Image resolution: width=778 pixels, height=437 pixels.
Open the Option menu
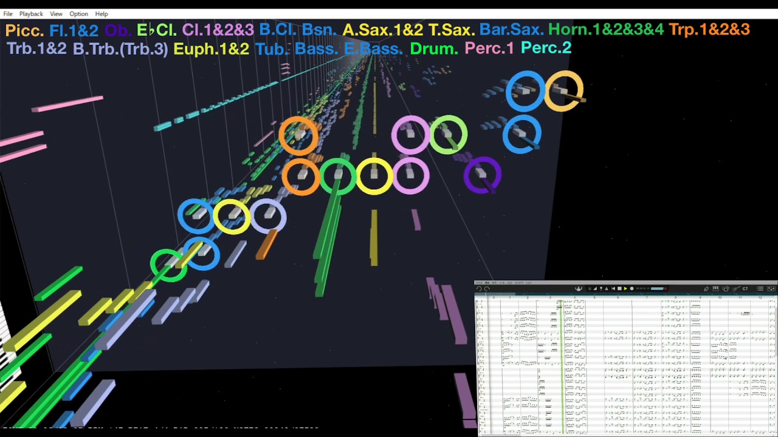pos(78,14)
